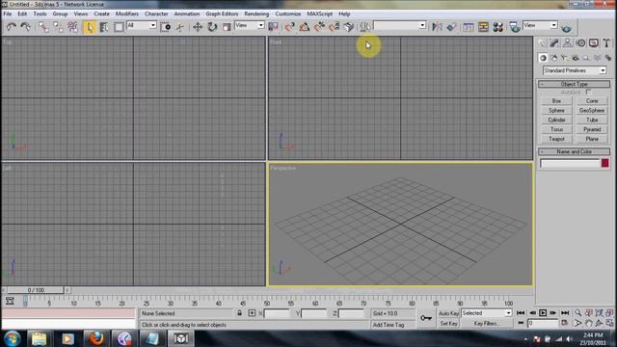The width and height of the screenshot is (617, 347).
Task: Click the Play Animation button
Action: [543, 312]
